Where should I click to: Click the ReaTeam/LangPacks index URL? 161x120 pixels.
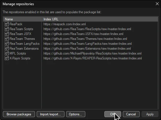click(x=88, y=44)
